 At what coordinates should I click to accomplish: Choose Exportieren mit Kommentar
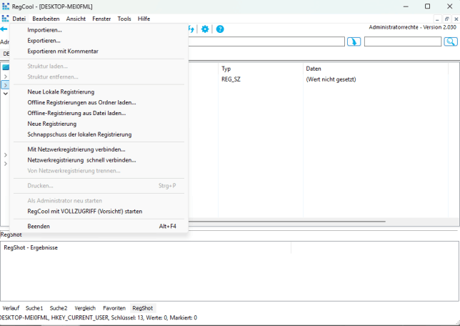[x=63, y=51]
